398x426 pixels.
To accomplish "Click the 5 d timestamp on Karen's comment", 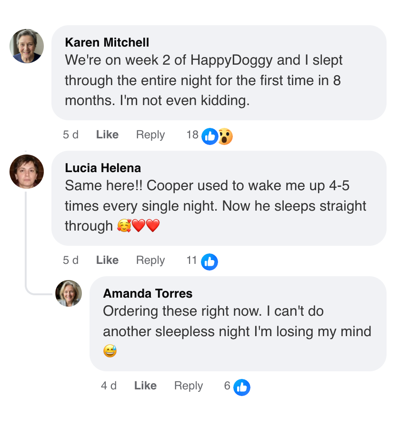I will click(70, 135).
